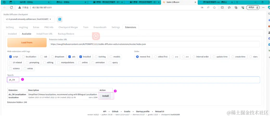
Task: Uncheck the installed tag checkbox
Action: [81, 57]
